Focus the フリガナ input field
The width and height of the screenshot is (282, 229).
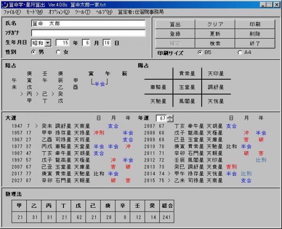coord(88,33)
